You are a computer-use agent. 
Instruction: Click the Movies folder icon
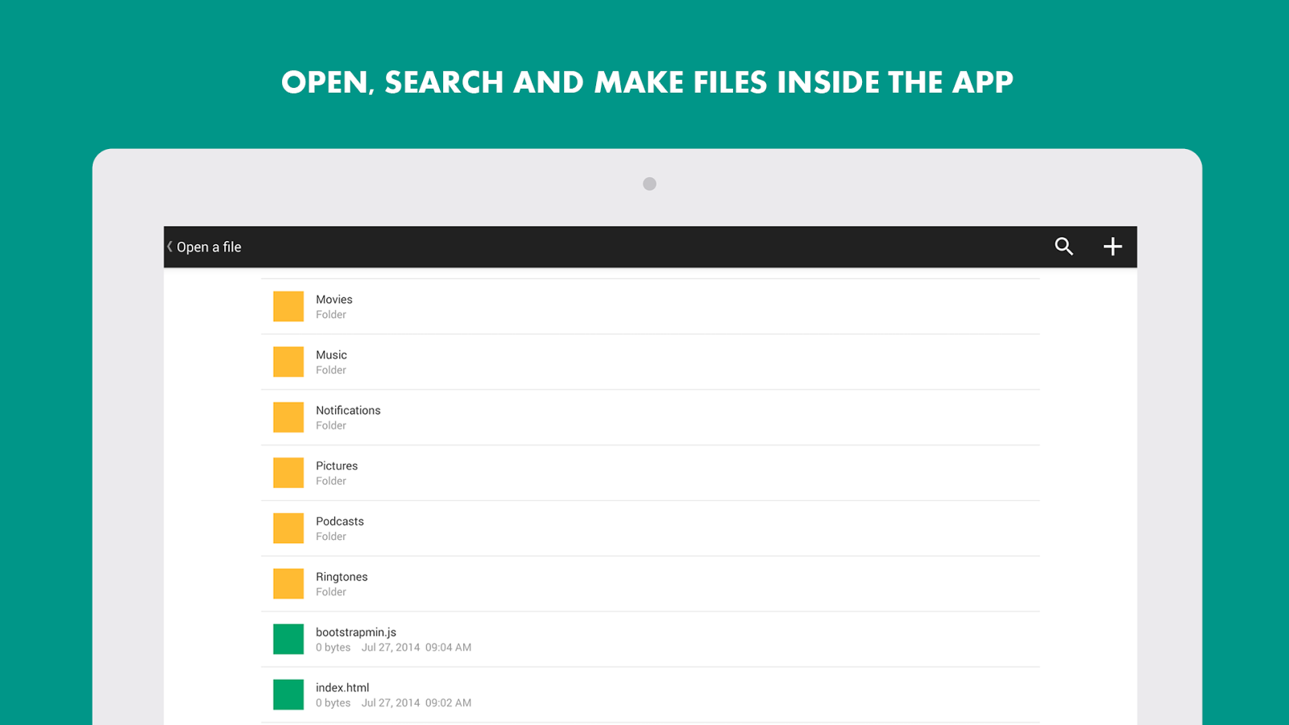(x=288, y=306)
